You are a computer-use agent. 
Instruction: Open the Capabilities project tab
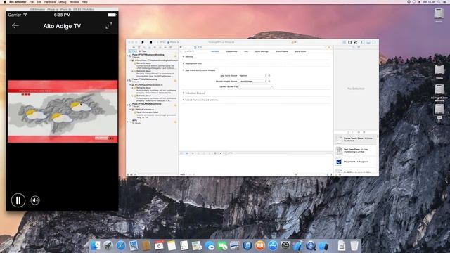point(231,51)
